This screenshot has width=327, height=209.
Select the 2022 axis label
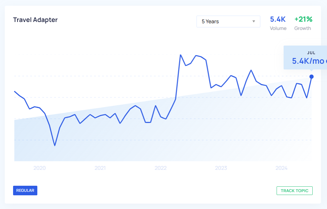[160, 168]
